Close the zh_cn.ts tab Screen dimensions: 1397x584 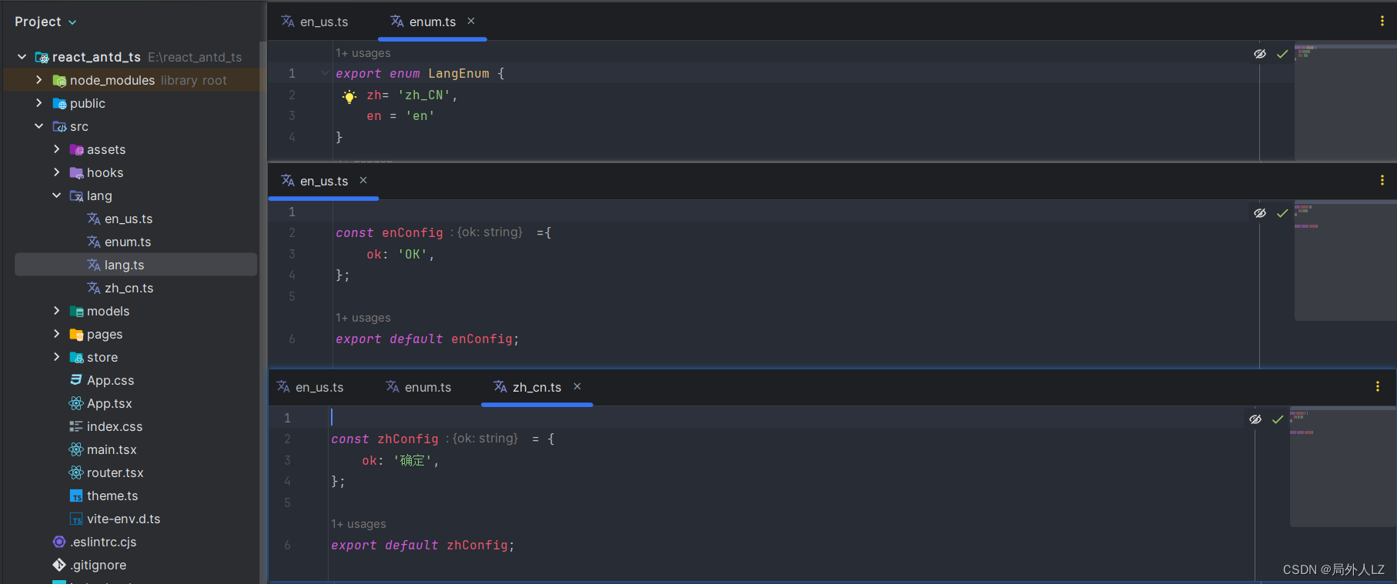click(x=577, y=386)
